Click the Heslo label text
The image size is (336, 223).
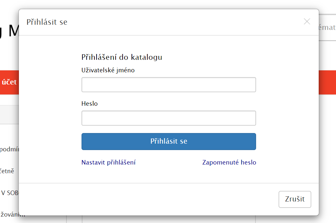[89, 104]
